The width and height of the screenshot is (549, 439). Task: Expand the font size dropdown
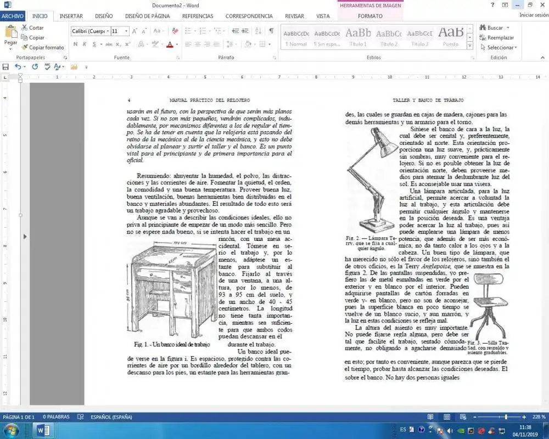click(126, 31)
